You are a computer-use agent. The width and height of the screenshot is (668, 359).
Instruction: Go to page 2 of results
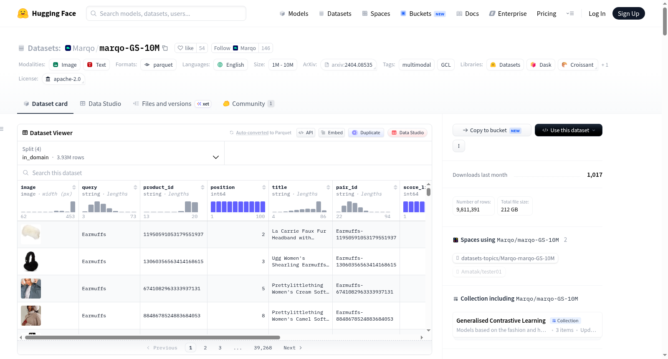click(x=205, y=348)
